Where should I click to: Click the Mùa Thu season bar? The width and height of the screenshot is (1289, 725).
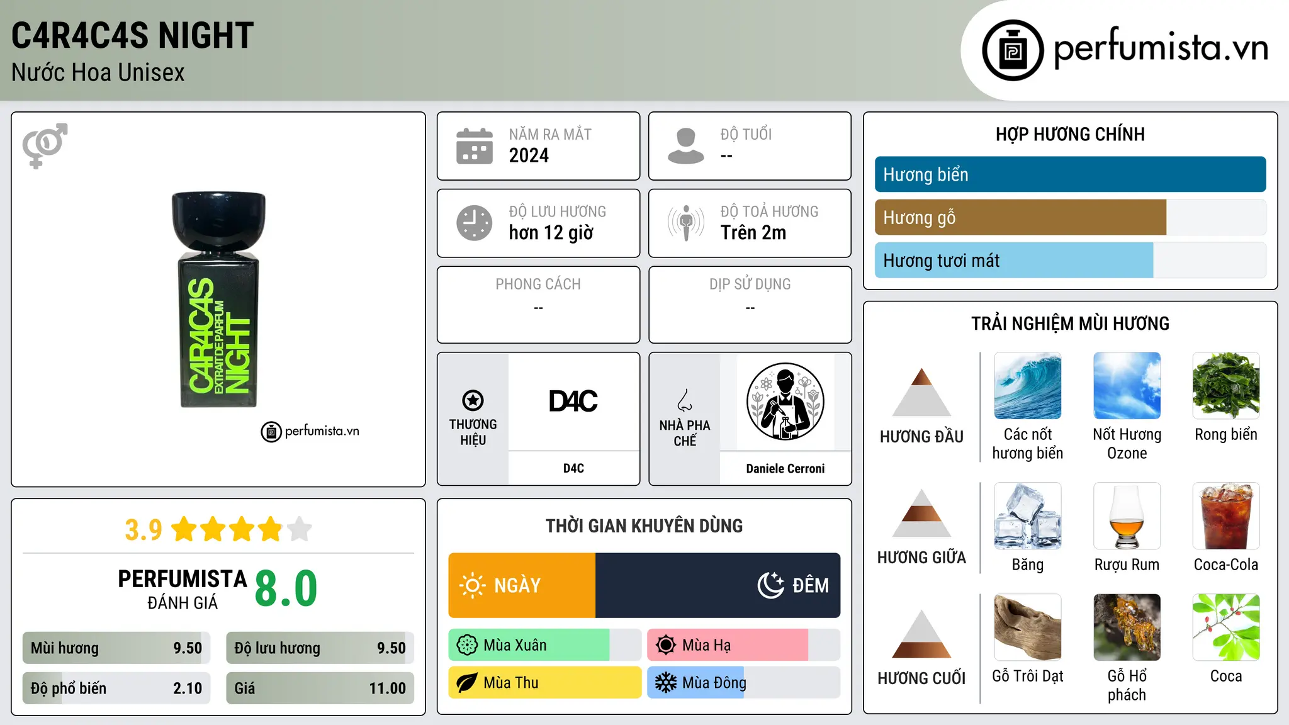coord(545,683)
